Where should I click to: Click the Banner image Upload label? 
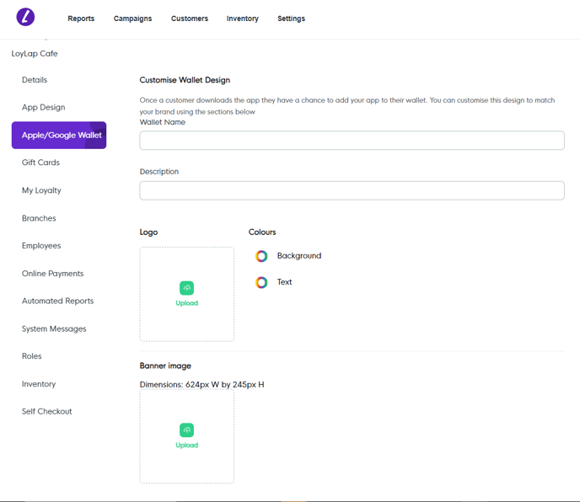point(187,445)
